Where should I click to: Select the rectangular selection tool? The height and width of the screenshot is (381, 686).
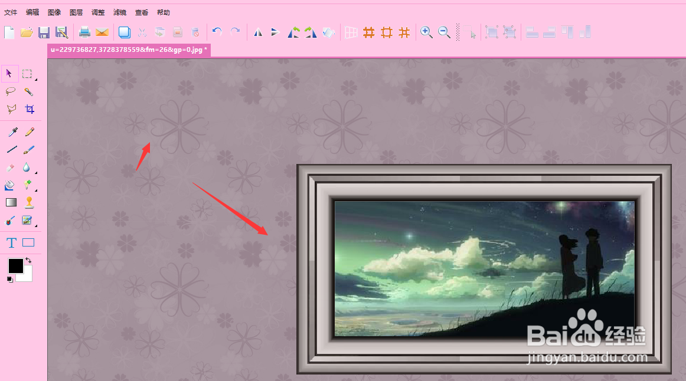(27, 74)
